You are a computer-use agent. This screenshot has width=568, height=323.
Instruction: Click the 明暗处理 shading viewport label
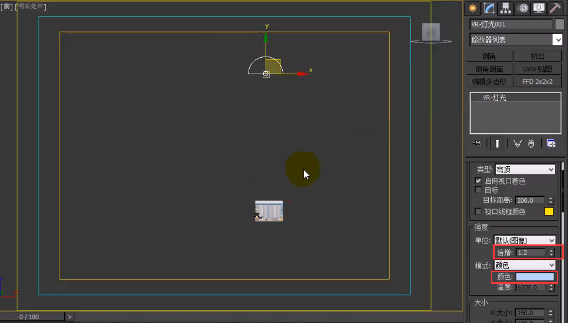coord(31,6)
